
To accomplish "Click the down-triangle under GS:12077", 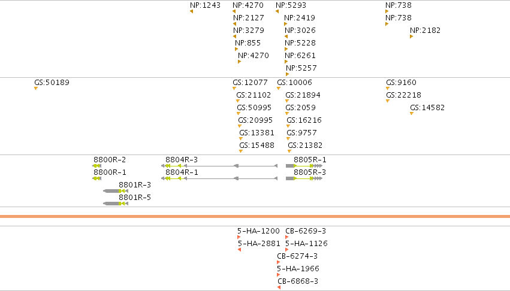I will pyautogui.click(x=234, y=89).
